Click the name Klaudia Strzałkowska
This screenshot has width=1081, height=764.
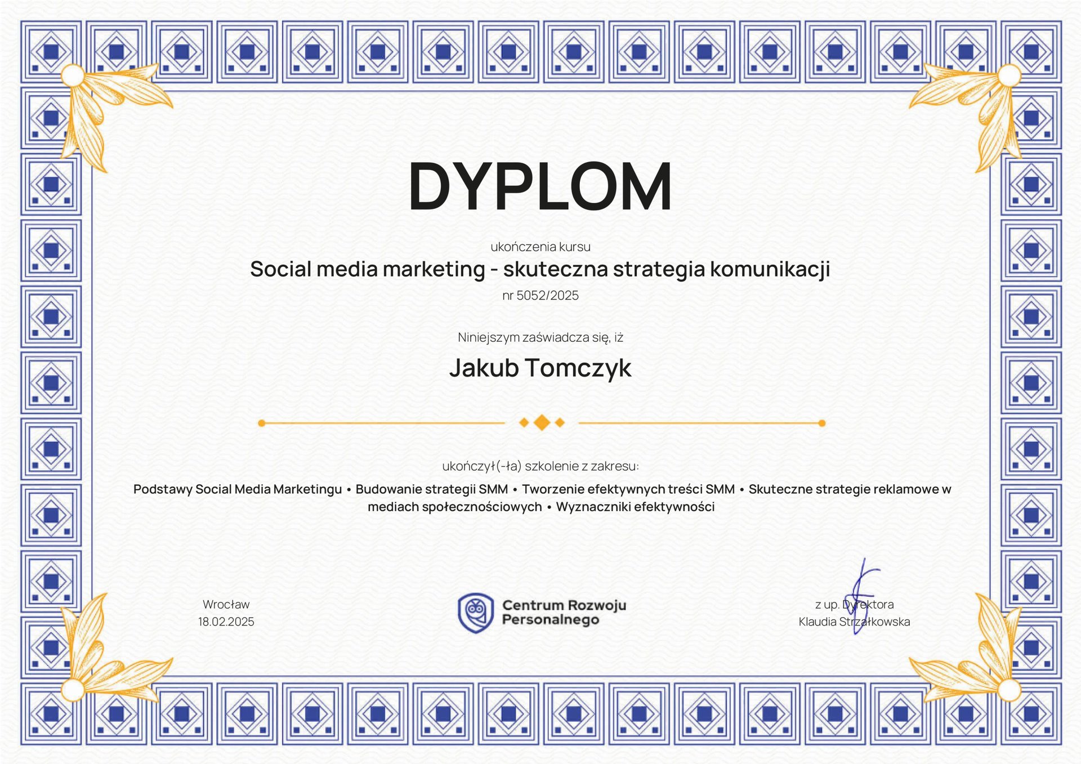(x=854, y=622)
